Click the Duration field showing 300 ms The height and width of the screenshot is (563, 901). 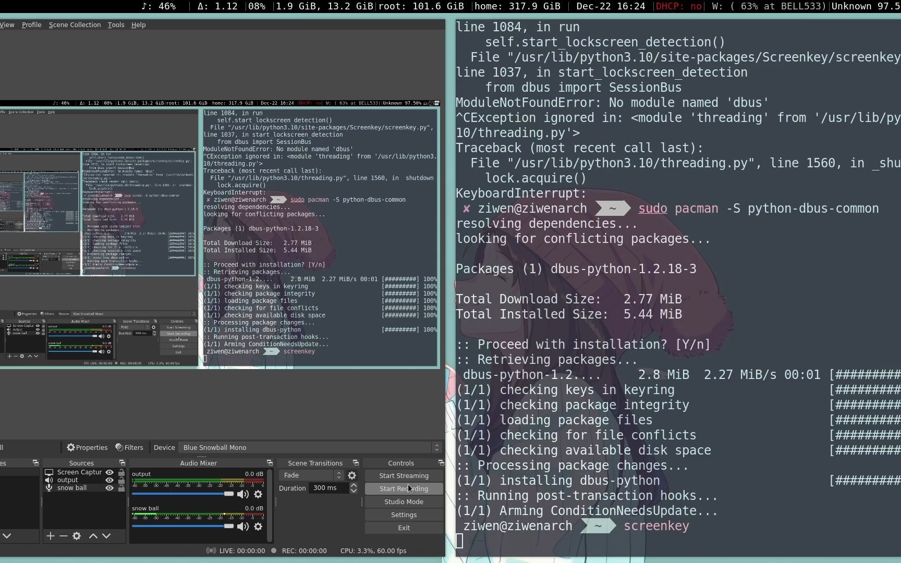[328, 488]
